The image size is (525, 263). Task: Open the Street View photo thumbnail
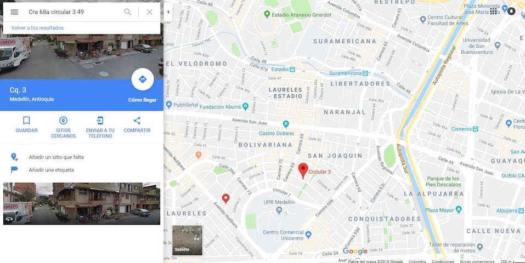pos(82,203)
